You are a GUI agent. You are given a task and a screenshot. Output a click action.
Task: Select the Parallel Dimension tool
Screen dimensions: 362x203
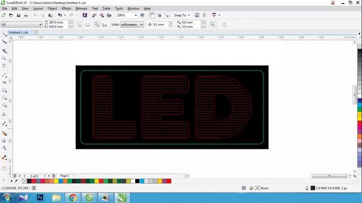point(4,124)
